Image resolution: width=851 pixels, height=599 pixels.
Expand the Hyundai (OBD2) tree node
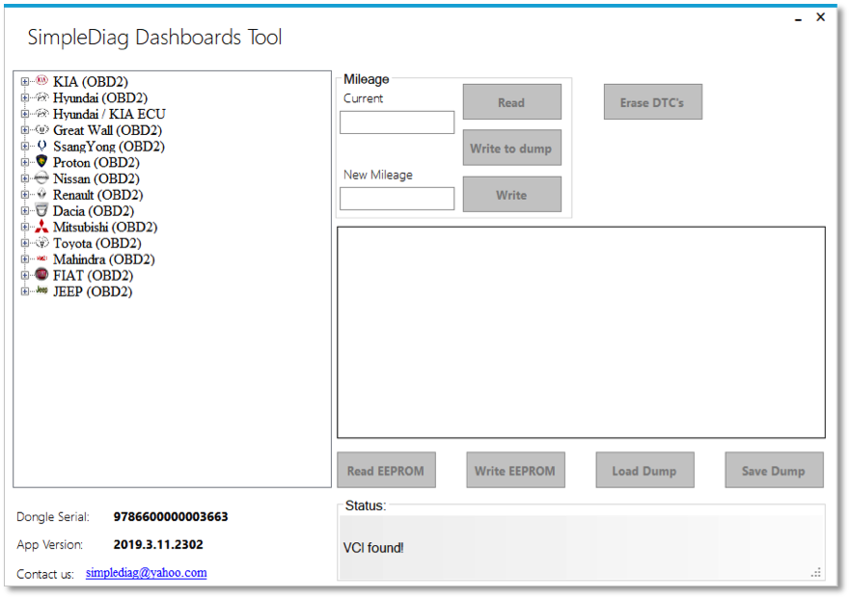25,97
